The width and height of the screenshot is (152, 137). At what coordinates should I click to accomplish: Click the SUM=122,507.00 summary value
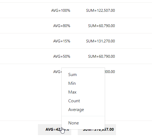click(x=100, y=10)
